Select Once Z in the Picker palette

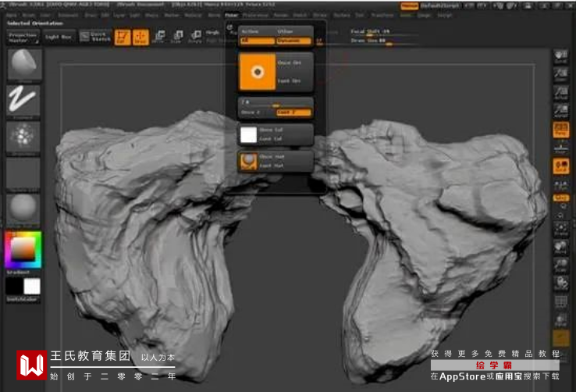[251, 112]
